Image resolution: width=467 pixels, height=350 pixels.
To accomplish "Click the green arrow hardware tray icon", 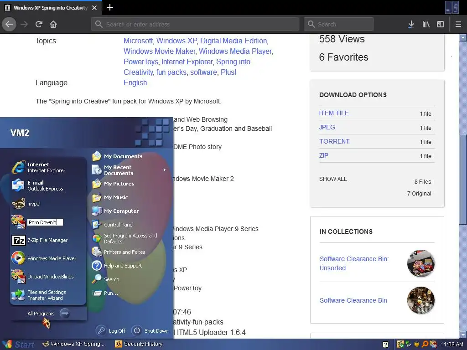I will (x=408, y=345).
